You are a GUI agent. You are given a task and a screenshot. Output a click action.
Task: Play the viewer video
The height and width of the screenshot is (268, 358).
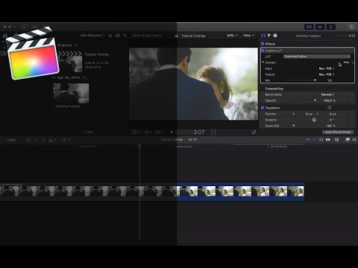172,133
